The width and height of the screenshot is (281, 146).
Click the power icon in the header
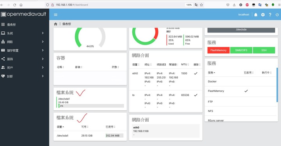(x=277, y=15)
